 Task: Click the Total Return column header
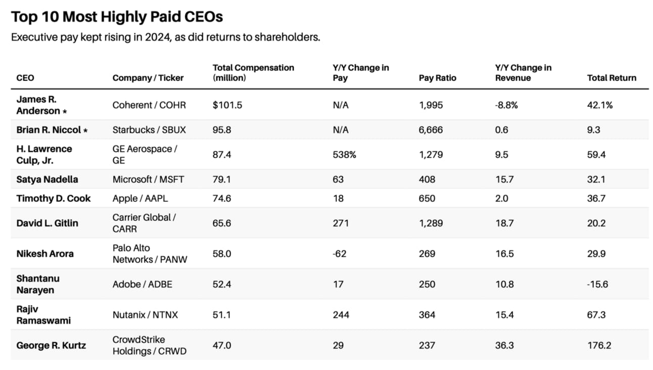[x=612, y=78]
